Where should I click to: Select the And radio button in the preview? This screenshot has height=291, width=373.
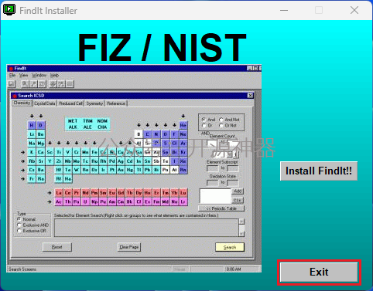(x=204, y=120)
